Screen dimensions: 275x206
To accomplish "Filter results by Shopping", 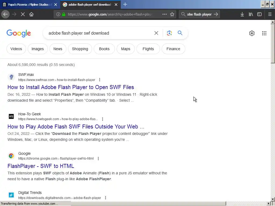I will point(80,49).
